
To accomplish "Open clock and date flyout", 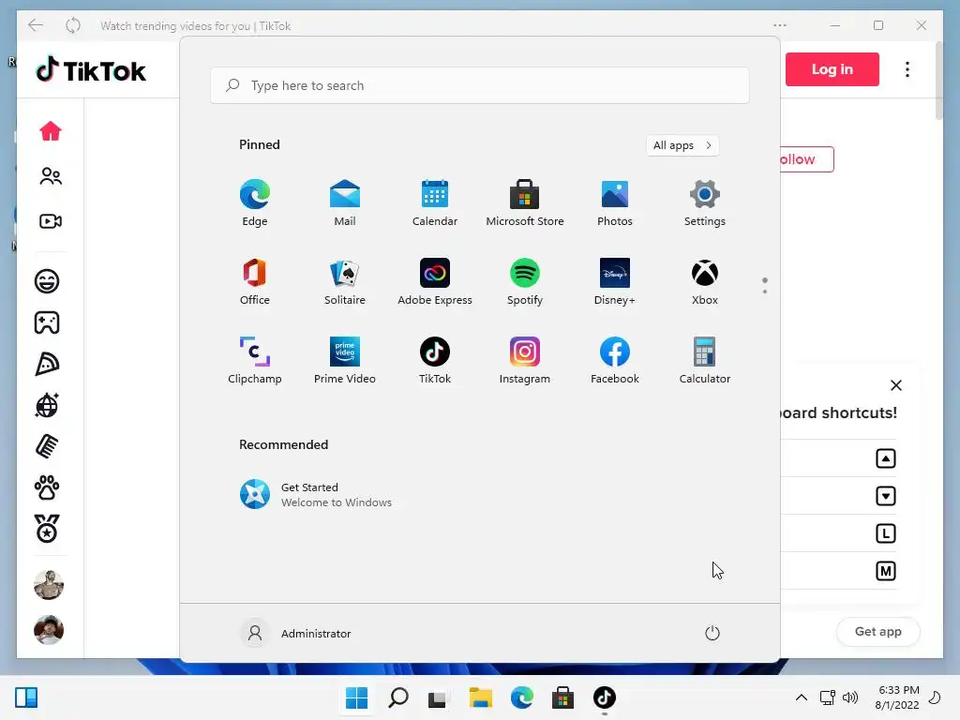I will coord(897,697).
